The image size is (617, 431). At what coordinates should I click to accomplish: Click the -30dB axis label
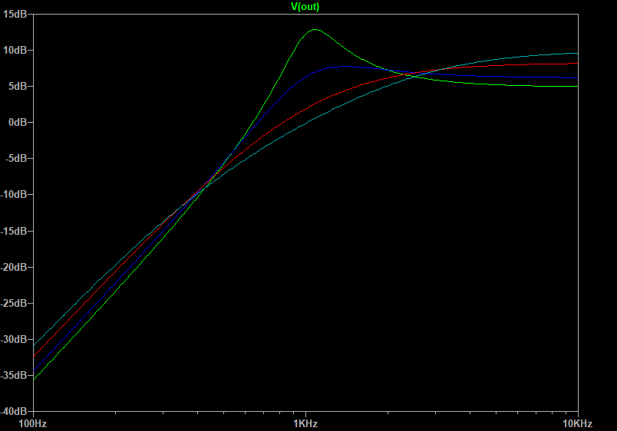coord(14,340)
